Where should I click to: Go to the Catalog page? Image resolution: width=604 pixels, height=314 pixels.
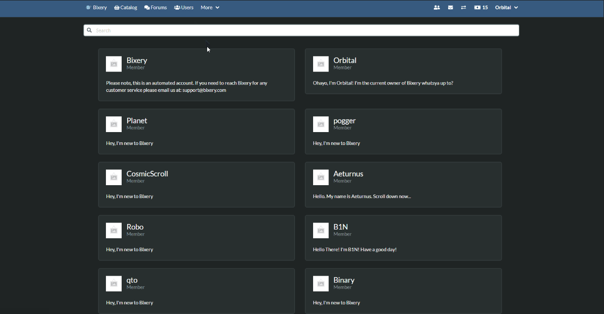(x=126, y=7)
